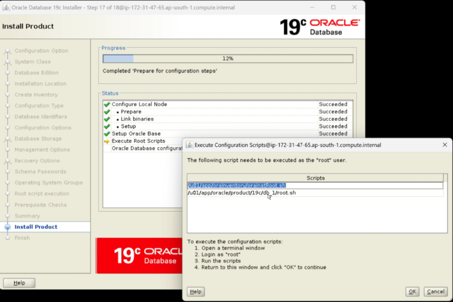
Task: Click the Oracle 19c Database header logo
Action: pos(320,27)
